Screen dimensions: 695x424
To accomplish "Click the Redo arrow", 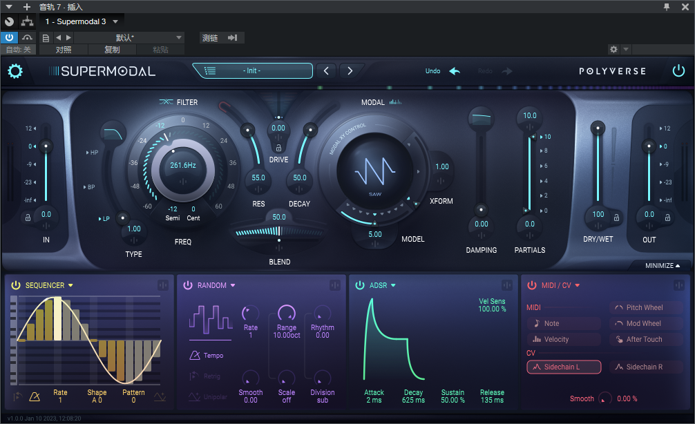I will (x=507, y=71).
